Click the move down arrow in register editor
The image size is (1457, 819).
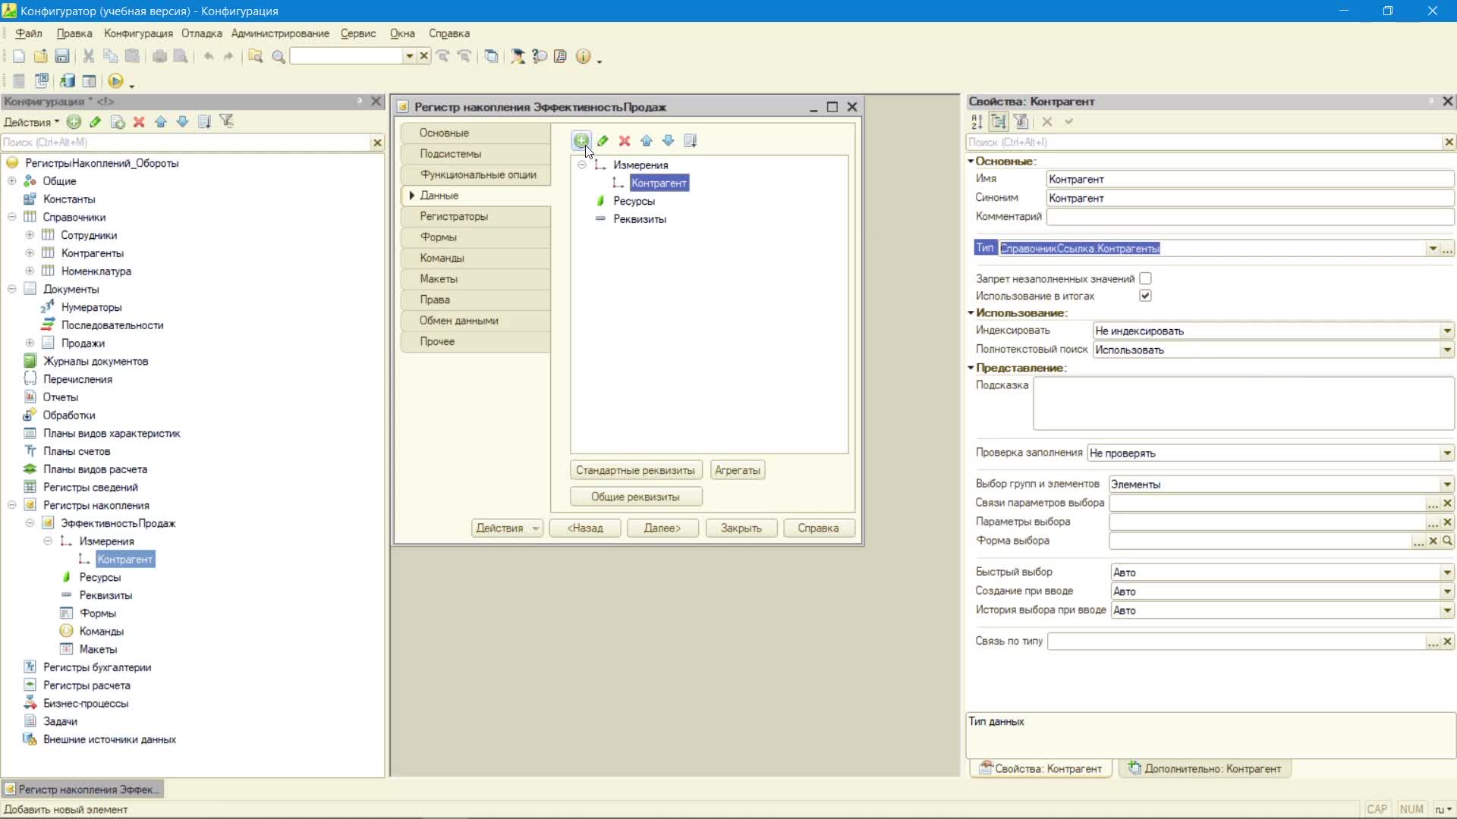point(668,140)
